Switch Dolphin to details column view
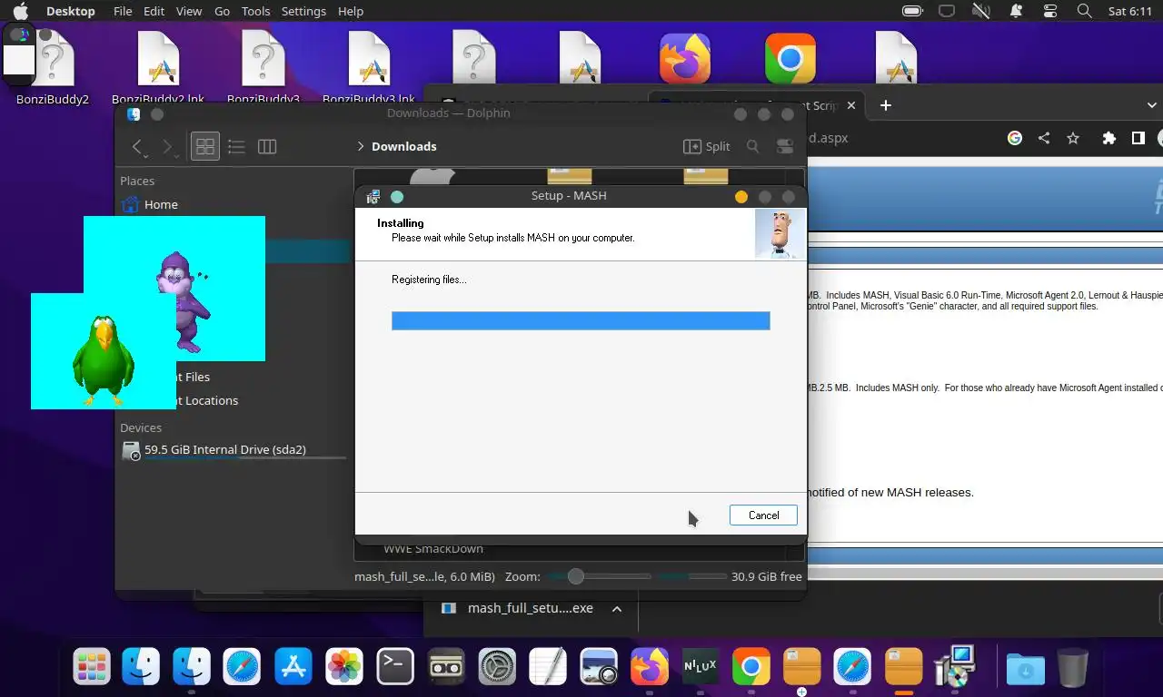Image resolution: width=1163 pixels, height=697 pixels. tap(267, 146)
